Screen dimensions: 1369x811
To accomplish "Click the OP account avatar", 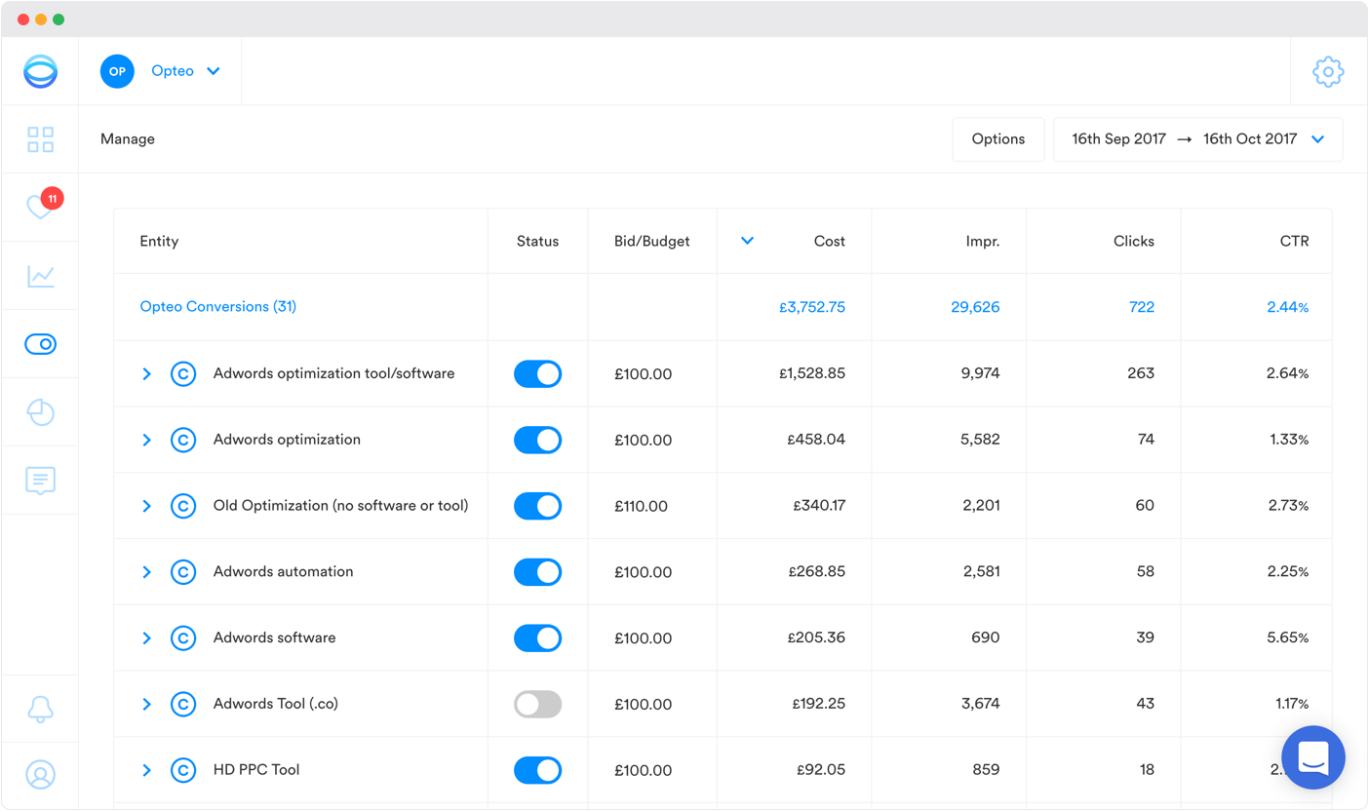I will point(117,71).
